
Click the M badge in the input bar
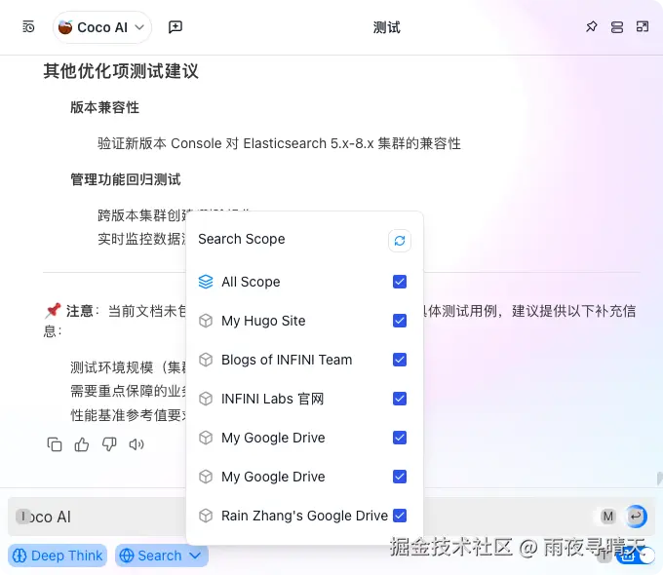pyautogui.click(x=608, y=517)
